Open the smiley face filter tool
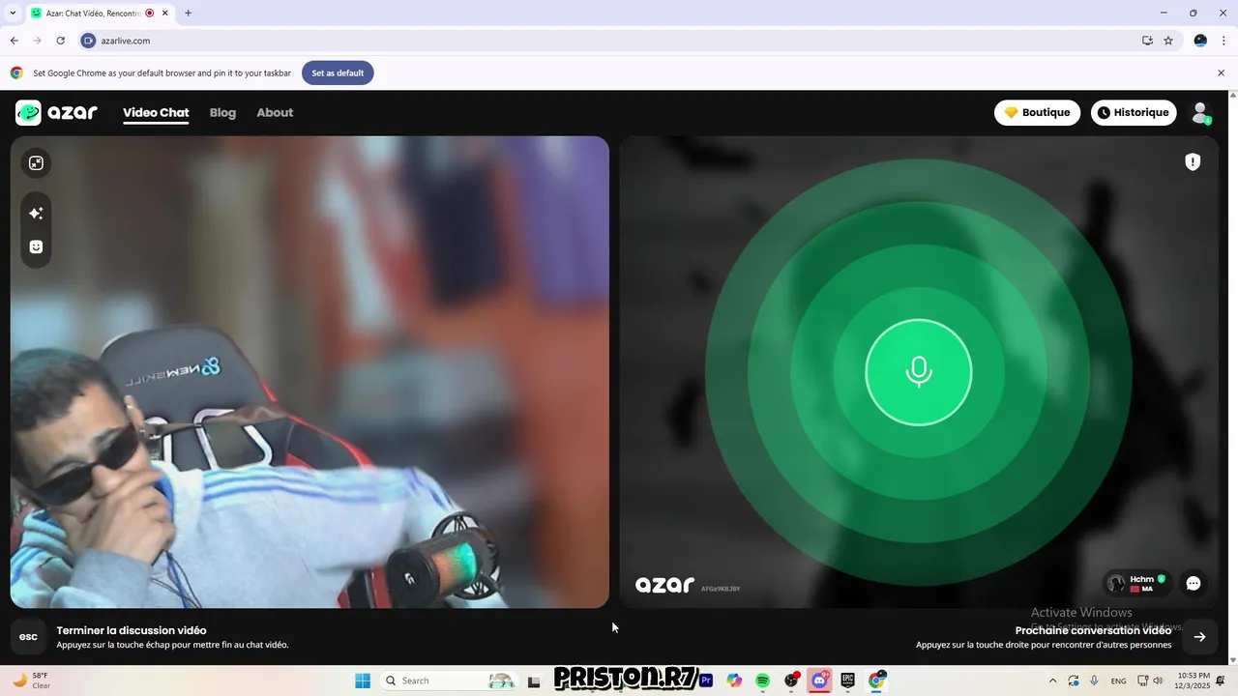The height and width of the screenshot is (696, 1238). coord(36,246)
